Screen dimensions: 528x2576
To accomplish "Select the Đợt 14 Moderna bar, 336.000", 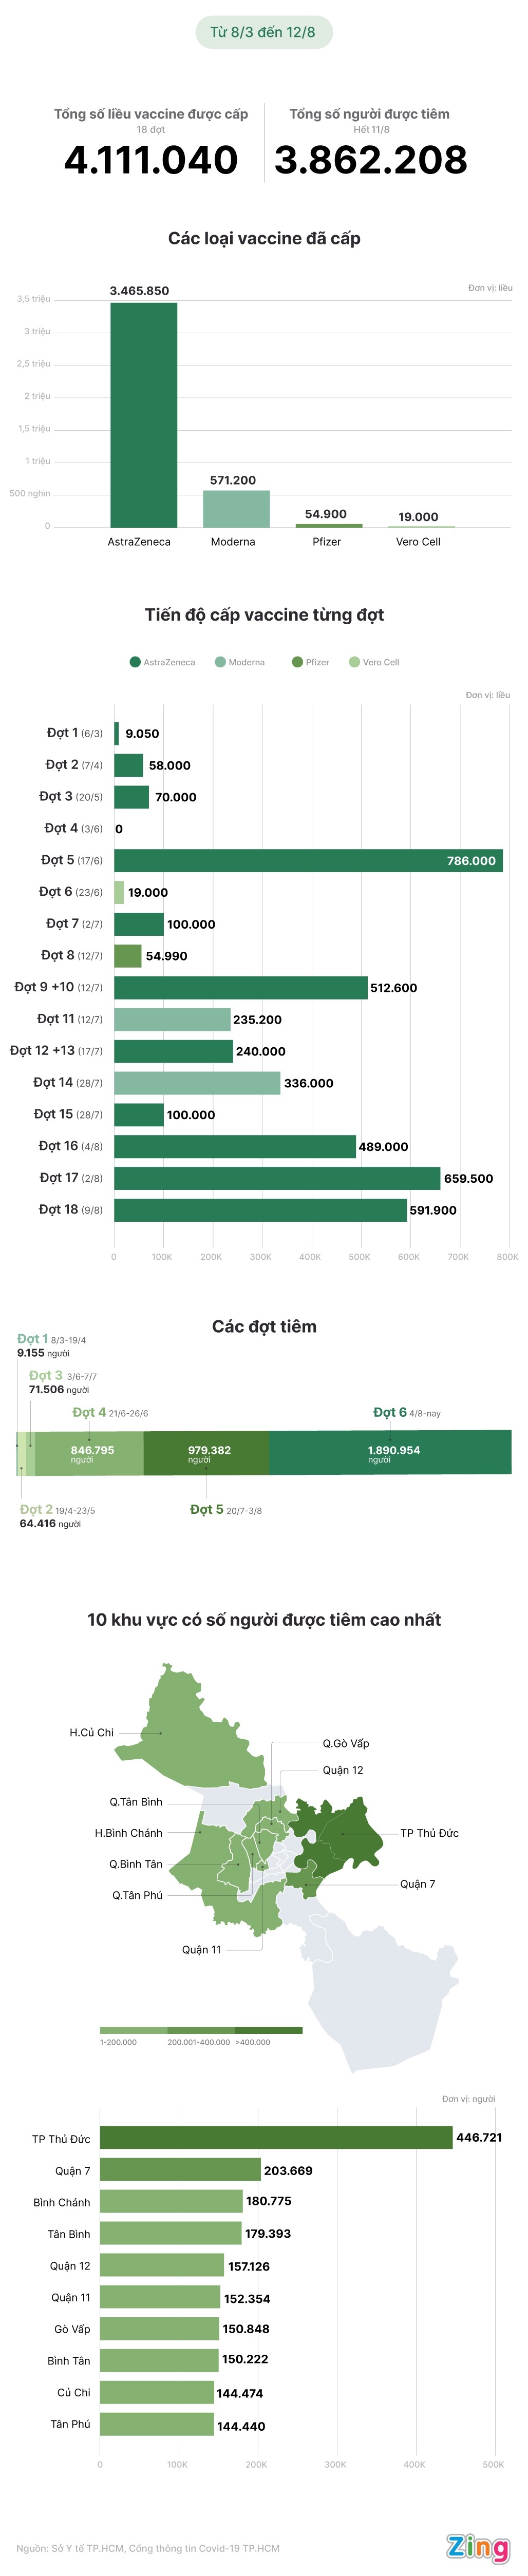I will tap(197, 1083).
